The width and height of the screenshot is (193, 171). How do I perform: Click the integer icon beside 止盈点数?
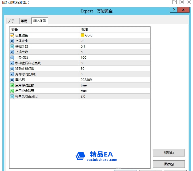(x=12, y=58)
